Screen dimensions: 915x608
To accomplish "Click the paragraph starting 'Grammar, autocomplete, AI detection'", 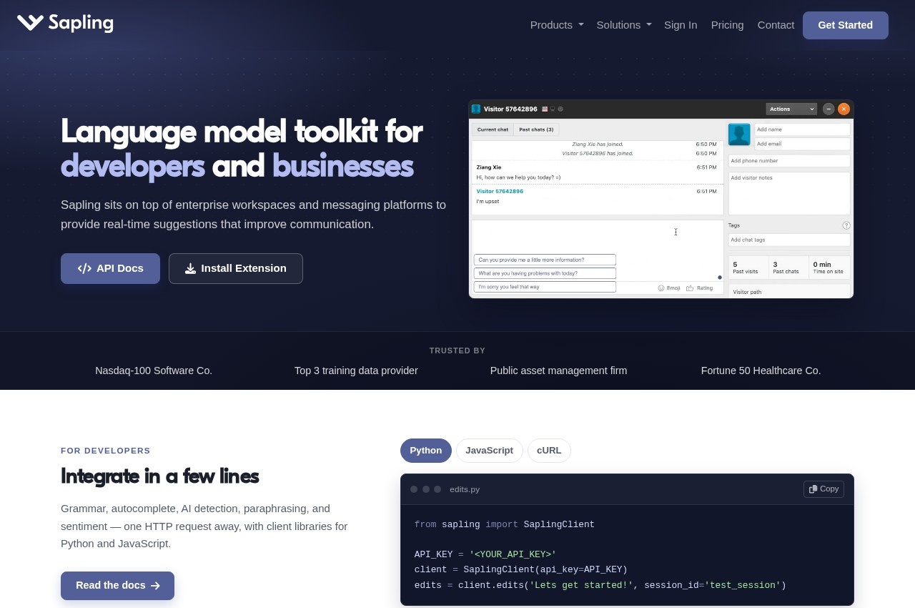I will (204, 526).
